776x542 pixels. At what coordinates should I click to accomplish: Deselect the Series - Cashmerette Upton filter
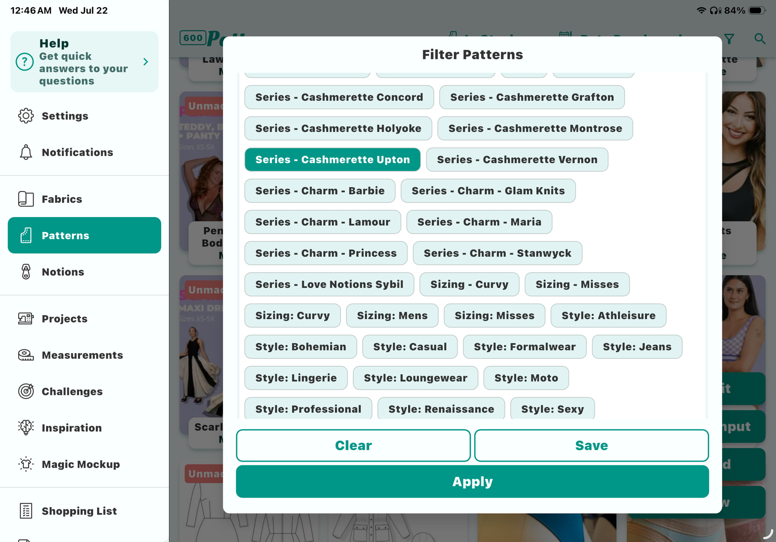(333, 160)
